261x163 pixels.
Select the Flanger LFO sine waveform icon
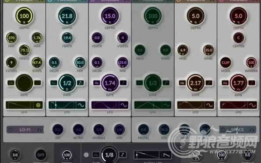coord(81,105)
